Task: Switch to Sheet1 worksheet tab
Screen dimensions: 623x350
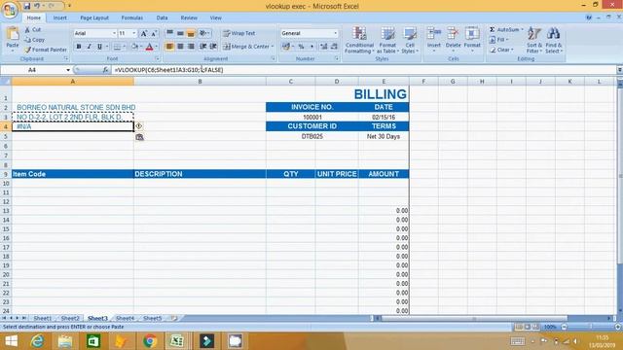Action: (x=42, y=318)
